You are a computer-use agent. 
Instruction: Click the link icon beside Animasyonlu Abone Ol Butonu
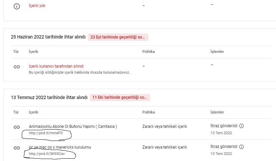point(17,127)
